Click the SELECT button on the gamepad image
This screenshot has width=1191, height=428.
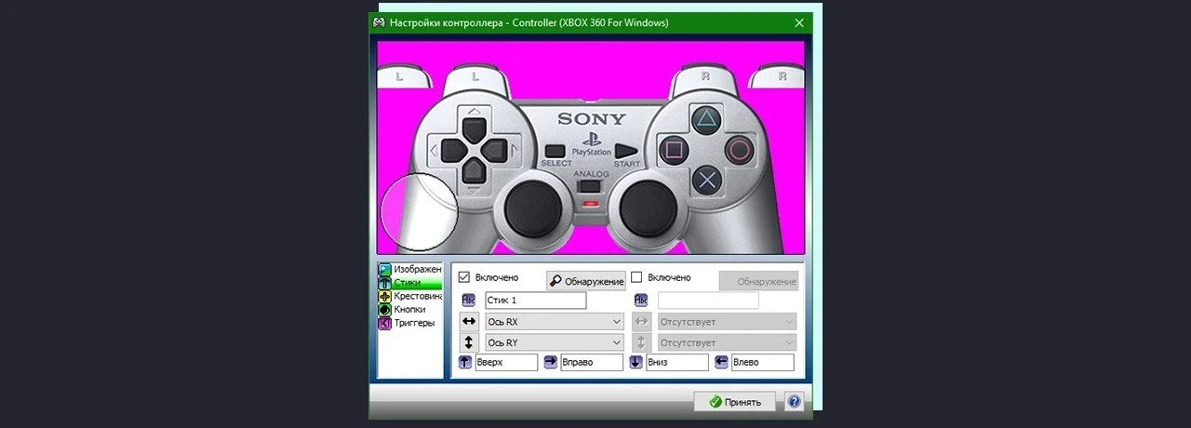click(x=555, y=150)
